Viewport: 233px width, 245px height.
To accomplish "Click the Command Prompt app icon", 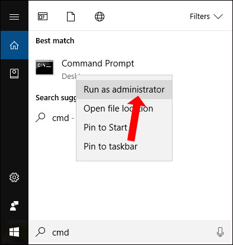I will click(x=44, y=67).
